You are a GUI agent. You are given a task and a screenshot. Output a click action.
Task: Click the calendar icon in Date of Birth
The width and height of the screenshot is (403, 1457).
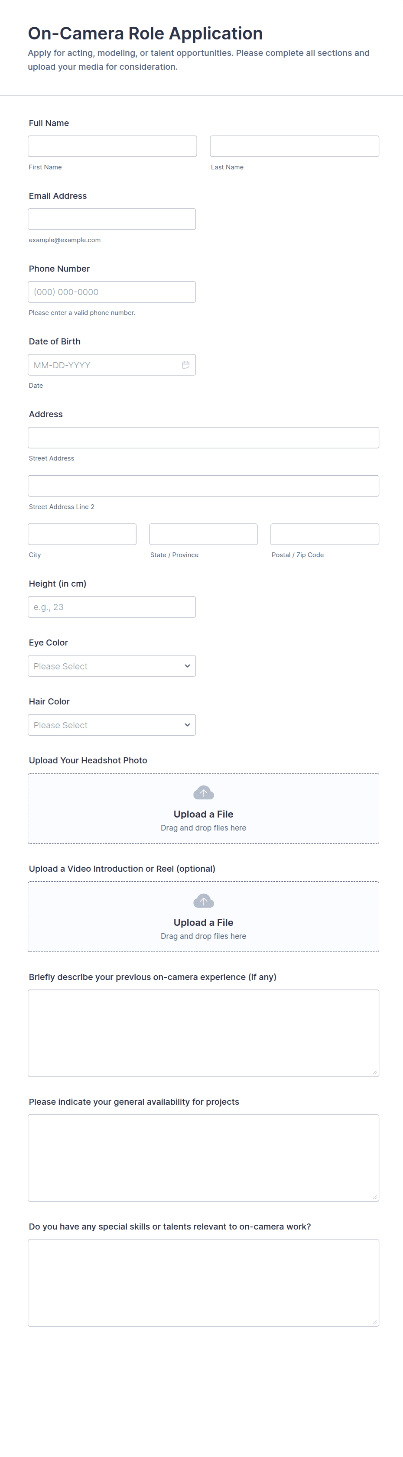[x=185, y=365]
